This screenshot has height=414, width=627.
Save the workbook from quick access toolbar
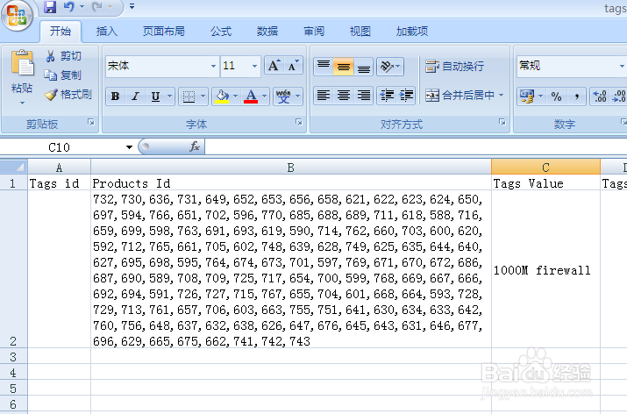[x=50, y=7]
